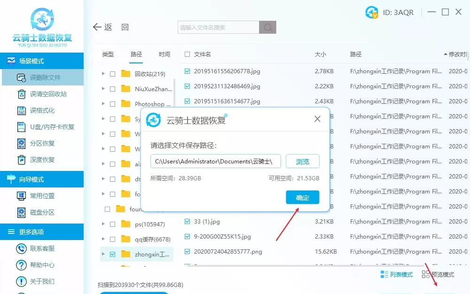Screen dimensions: 470x294
Task: Expand the 回收站(219) tree node
Action: coord(103,74)
